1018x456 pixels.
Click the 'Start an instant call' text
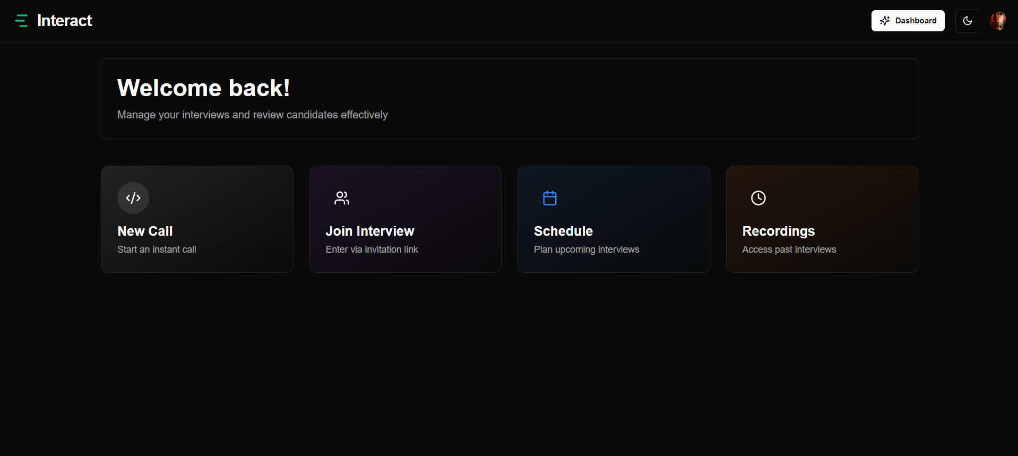(x=157, y=249)
